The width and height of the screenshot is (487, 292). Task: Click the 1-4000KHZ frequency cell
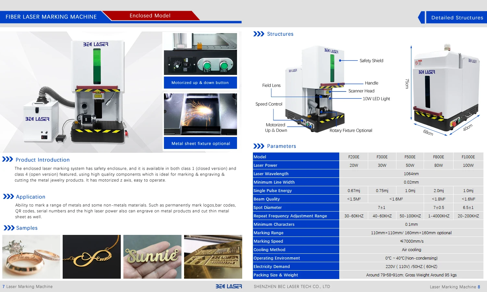439,216
